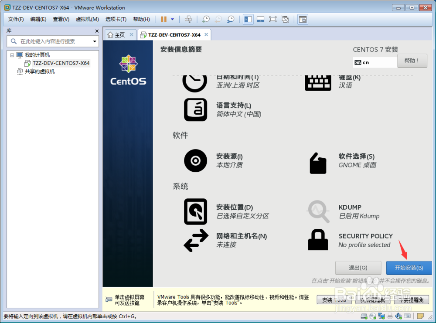Viewport: 436px width, 323px height.
Task: Click the keyboard hint icon in the VMware Tools bar
Action: pos(109,299)
